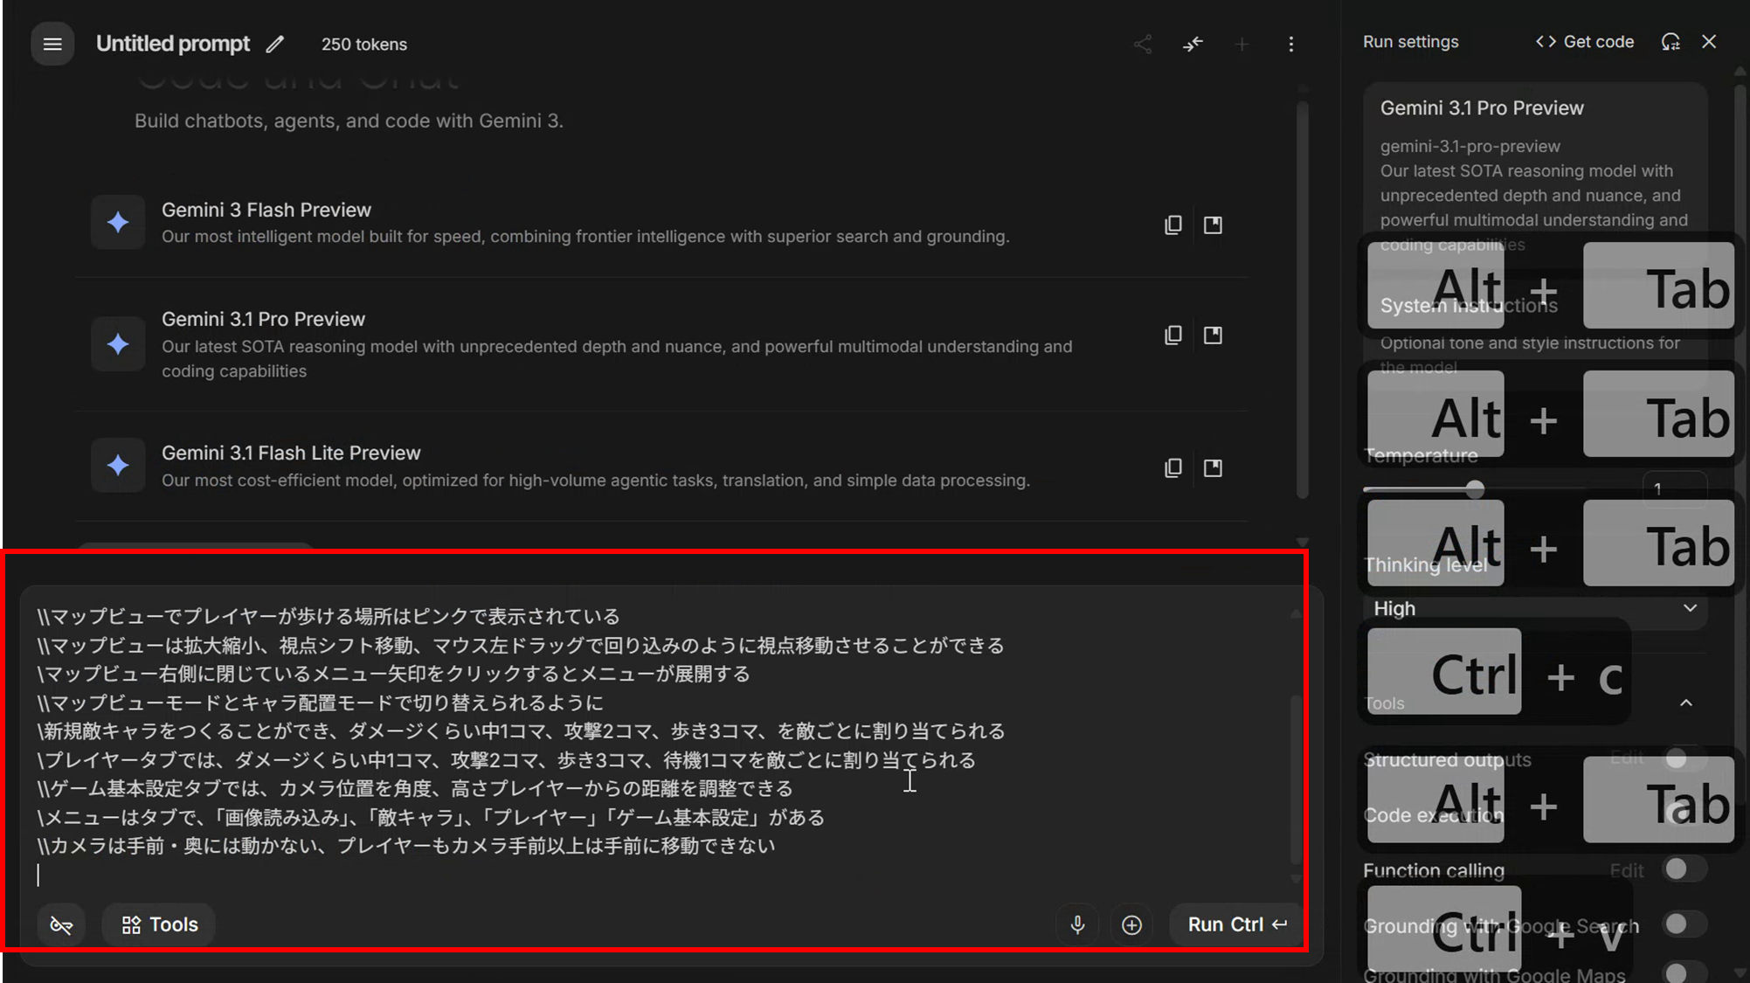This screenshot has width=1750, height=983.
Task: Open Gemini 3 Flash Preview details icon
Action: pyautogui.click(x=1213, y=225)
